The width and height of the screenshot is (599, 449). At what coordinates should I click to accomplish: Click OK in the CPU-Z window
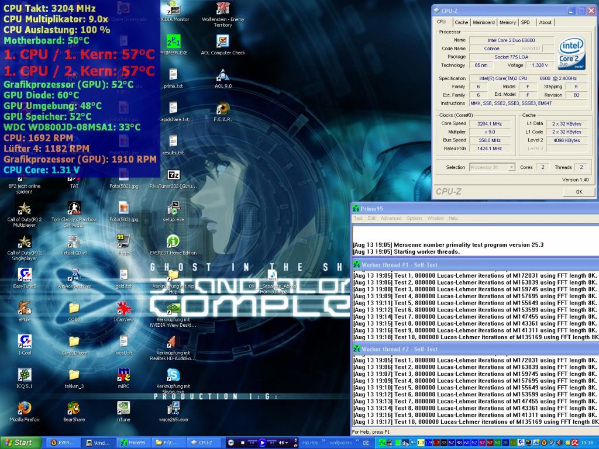(x=579, y=192)
